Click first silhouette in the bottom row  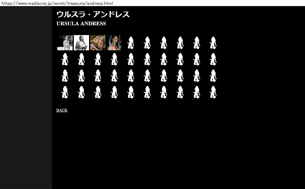pyautogui.click(x=65, y=92)
